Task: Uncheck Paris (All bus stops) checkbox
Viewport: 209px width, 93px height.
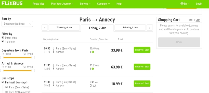Action: click(3, 82)
